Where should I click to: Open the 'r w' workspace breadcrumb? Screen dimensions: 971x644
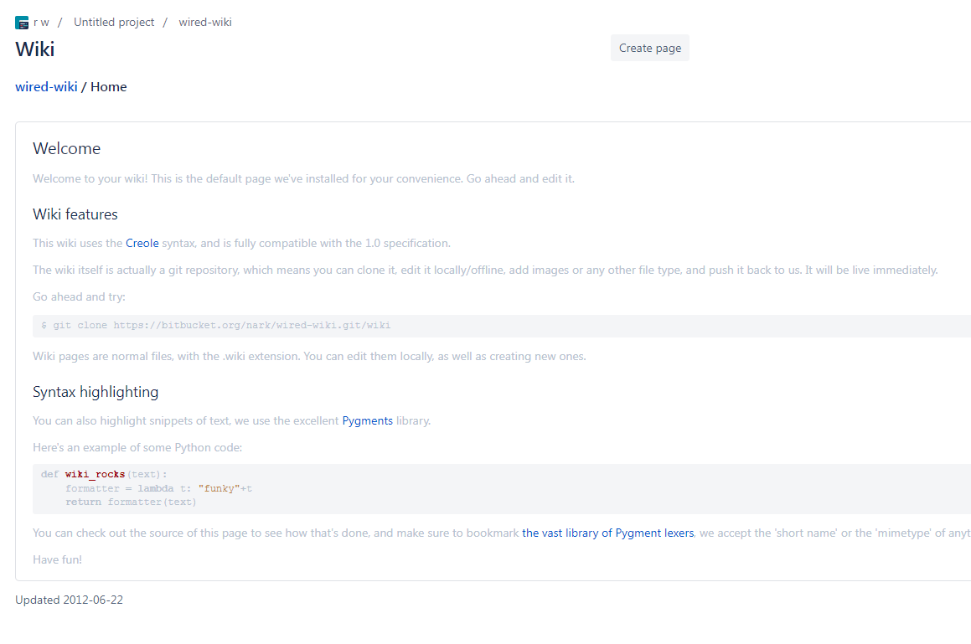point(41,23)
